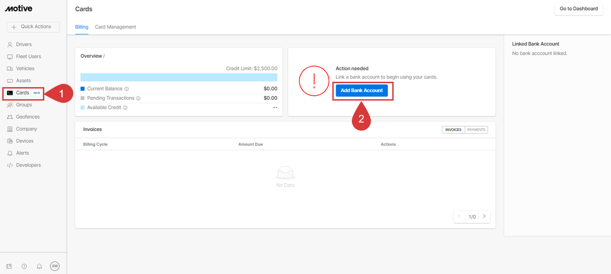The width and height of the screenshot is (611, 274).
Task: Go to previous invoices page arrow
Action: click(x=459, y=217)
